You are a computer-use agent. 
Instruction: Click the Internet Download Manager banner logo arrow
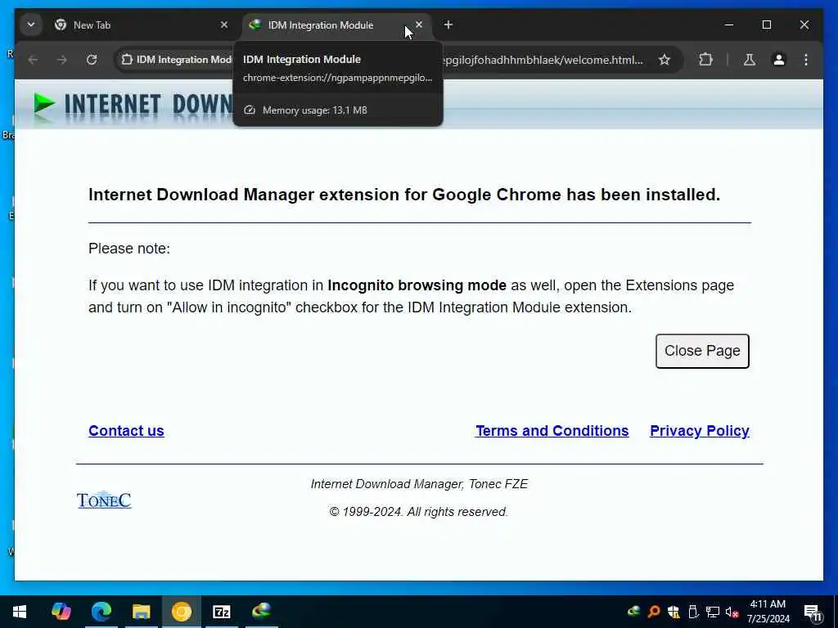pos(44,103)
